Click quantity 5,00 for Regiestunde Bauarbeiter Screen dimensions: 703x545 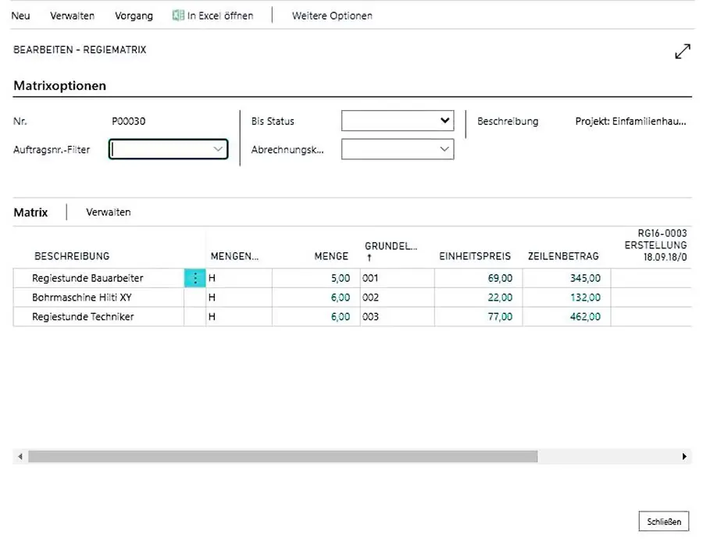click(341, 278)
